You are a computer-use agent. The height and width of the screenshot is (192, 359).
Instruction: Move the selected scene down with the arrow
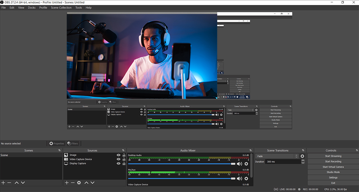tap(23, 183)
